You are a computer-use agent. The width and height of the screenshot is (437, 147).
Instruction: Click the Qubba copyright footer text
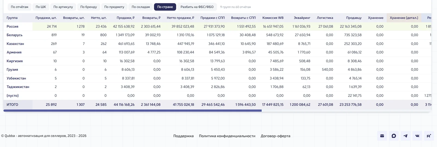click(x=44, y=136)
